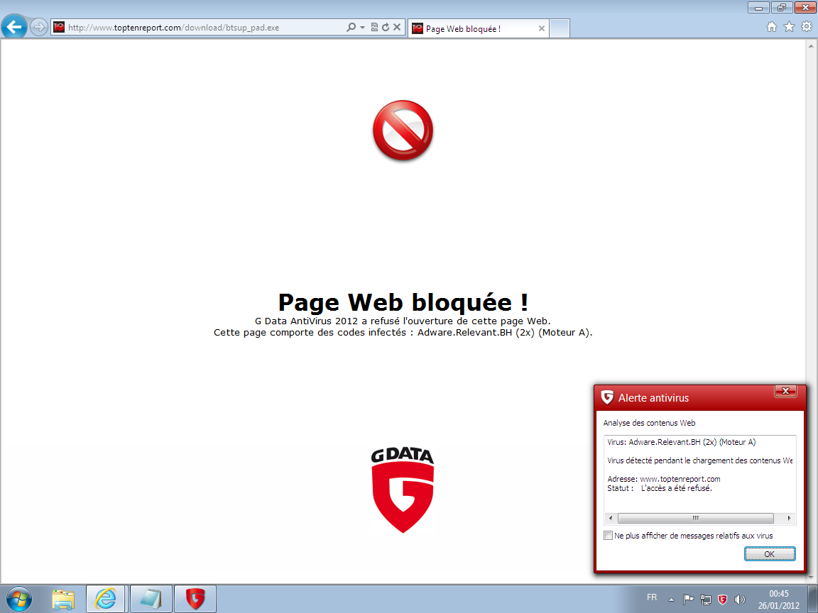
Task: Click the G Data shield icon in alert title
Action: (x=606, y=398)
